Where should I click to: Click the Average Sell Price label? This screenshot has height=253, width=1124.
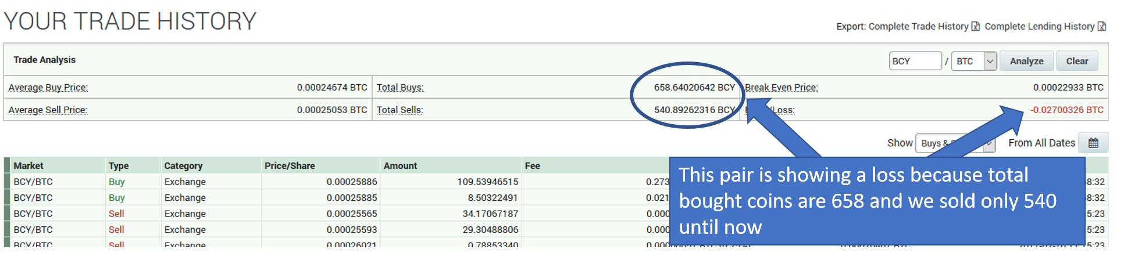pyautogui.click(x=48, y=110)
